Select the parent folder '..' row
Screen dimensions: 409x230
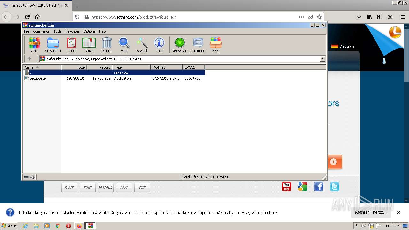point(114,73)
